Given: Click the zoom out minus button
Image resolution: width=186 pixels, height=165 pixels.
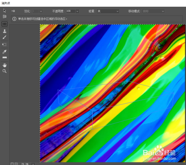Looking at the screenshot, I should tap(12, 164).
